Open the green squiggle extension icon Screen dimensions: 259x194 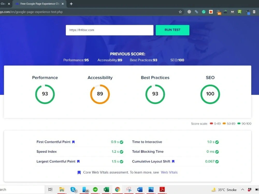tap(240, 12)
